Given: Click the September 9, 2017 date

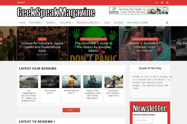Looking at the screenshot, I should (x=145, y=51).
